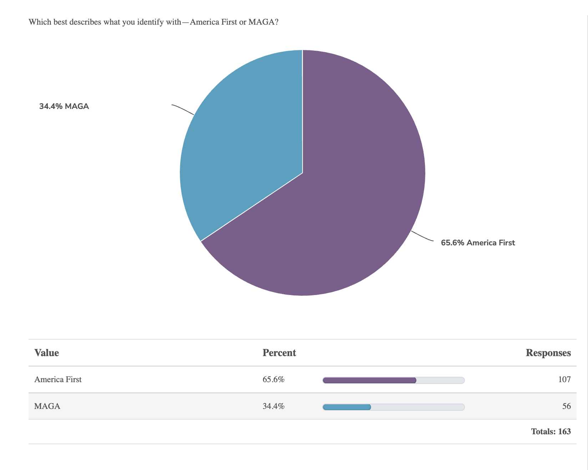Click the "Totals: 163" summary text
588x470 pixels.
551,431
